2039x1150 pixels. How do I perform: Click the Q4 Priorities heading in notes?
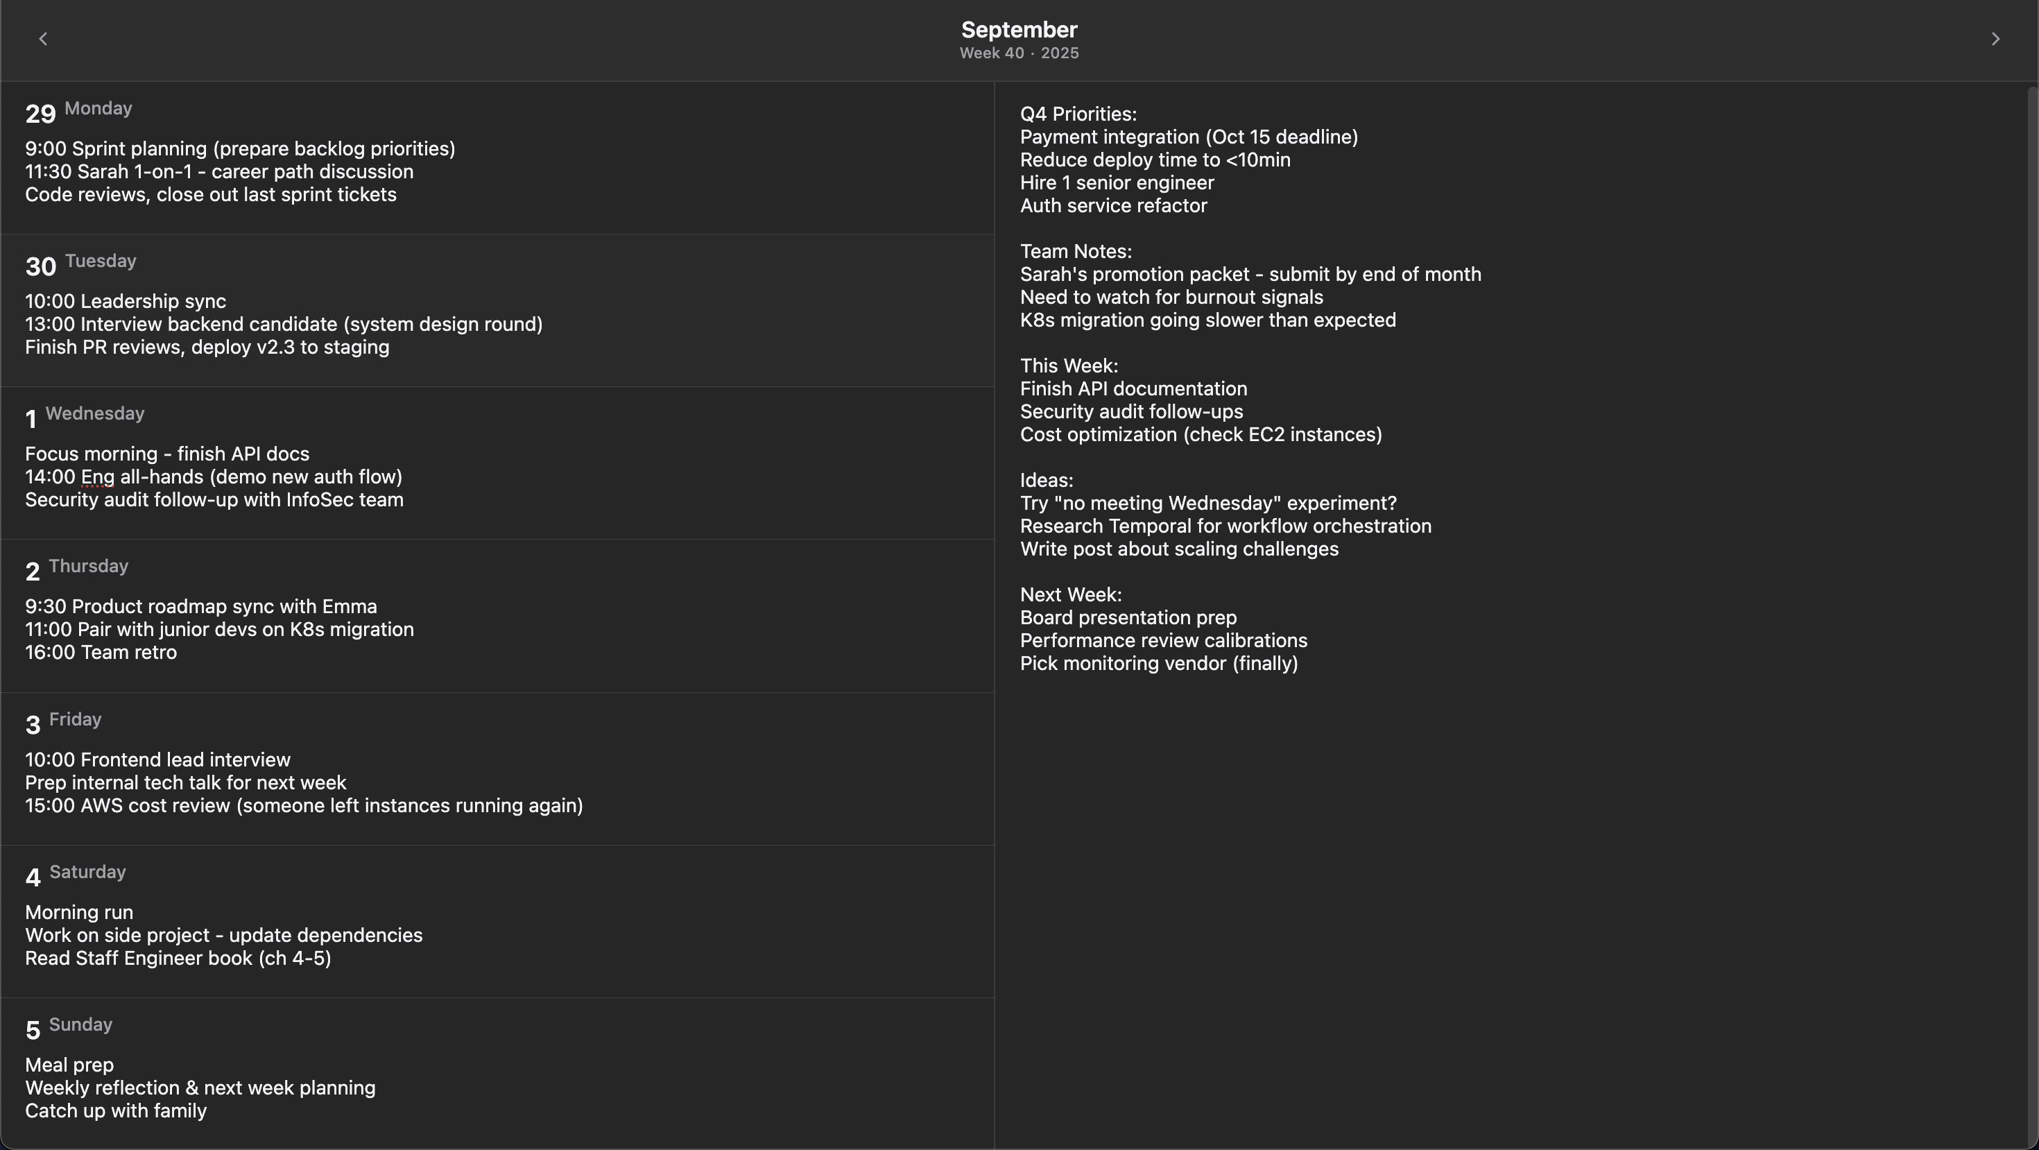pyautogui.click(x=1078, y=114)
